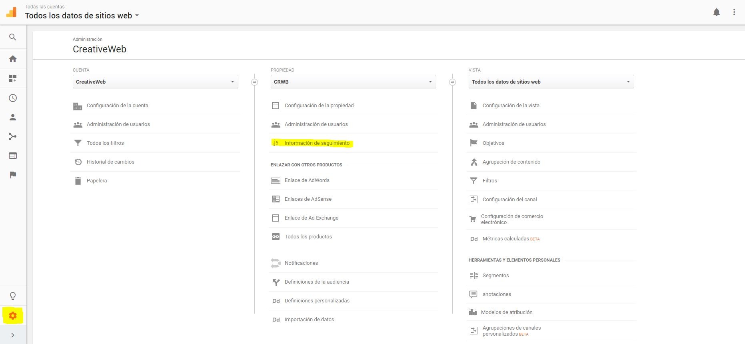
Task: Open Importación de datos
Action: tap(309, 320)
